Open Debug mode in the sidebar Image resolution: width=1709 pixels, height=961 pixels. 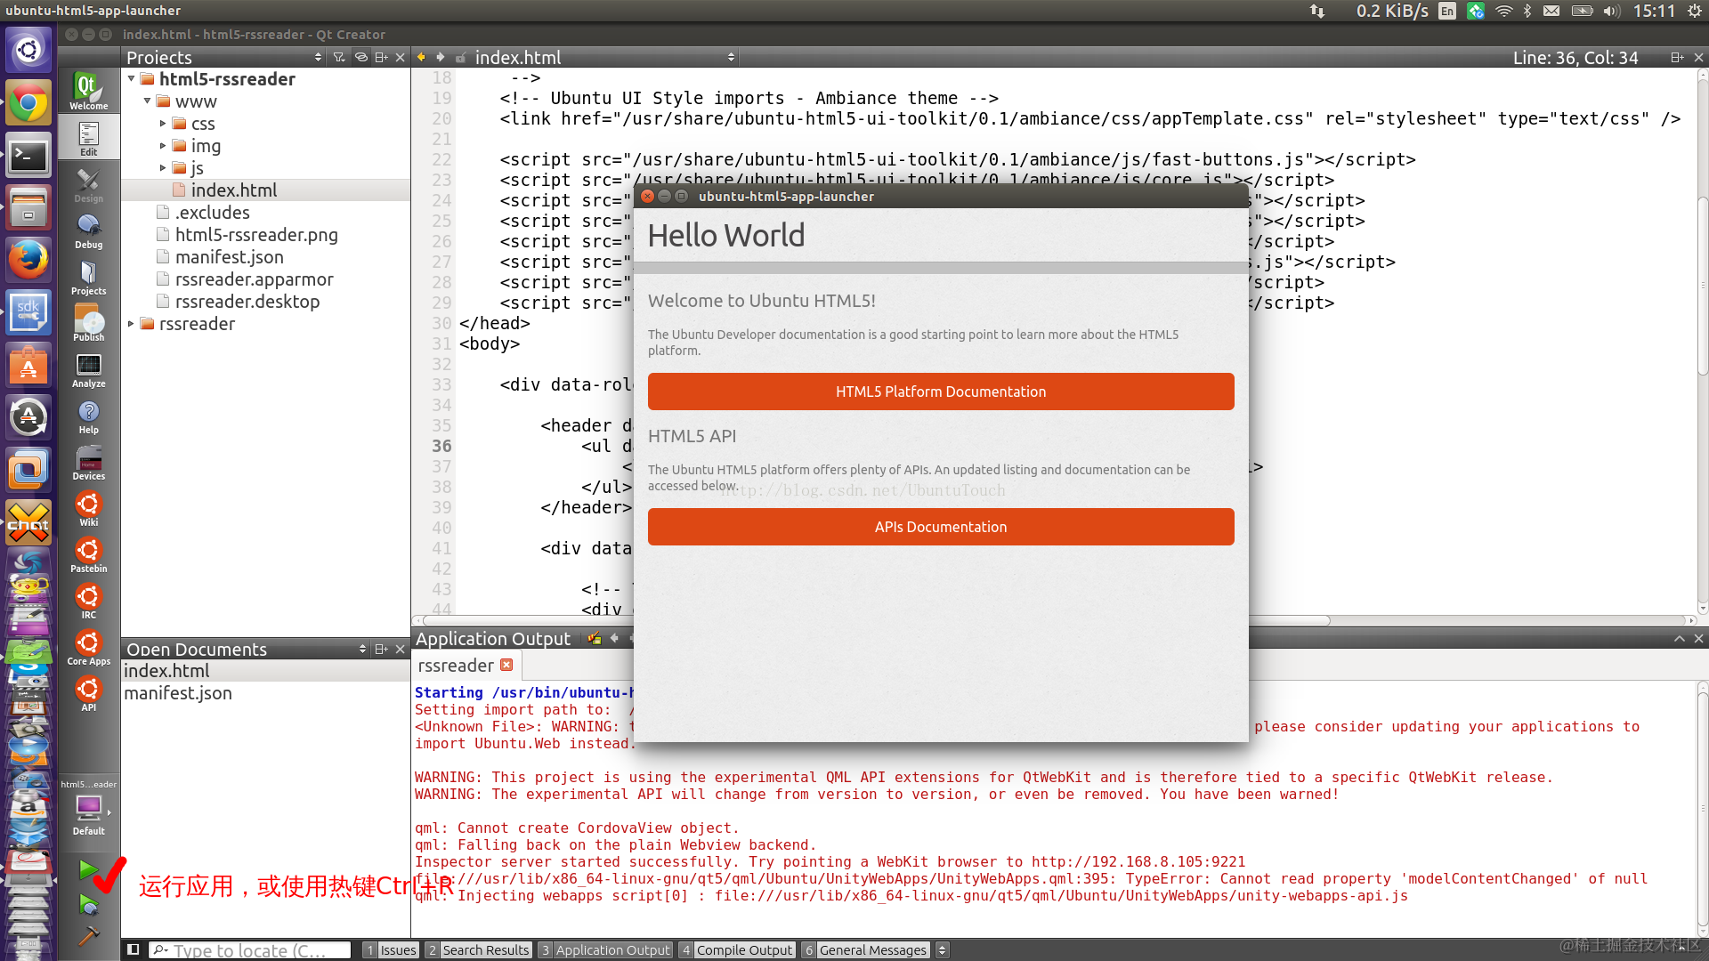pos(88,231)
